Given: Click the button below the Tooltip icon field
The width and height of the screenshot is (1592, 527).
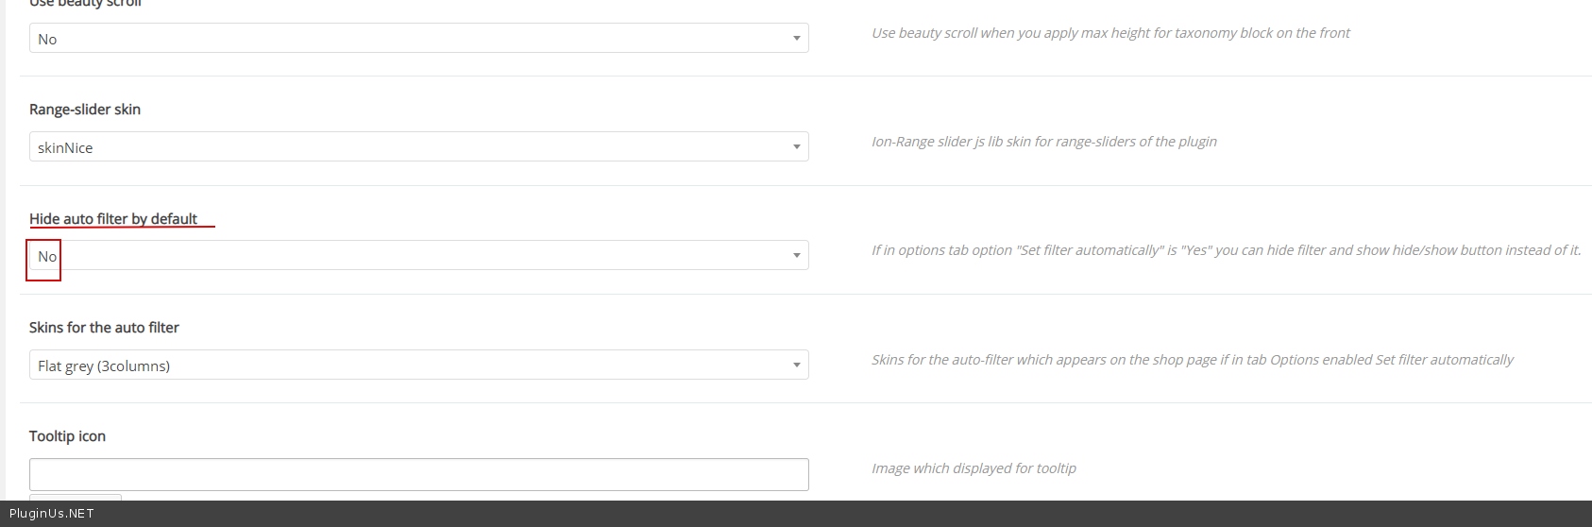Looking at the screenshot, I should 76,497.
